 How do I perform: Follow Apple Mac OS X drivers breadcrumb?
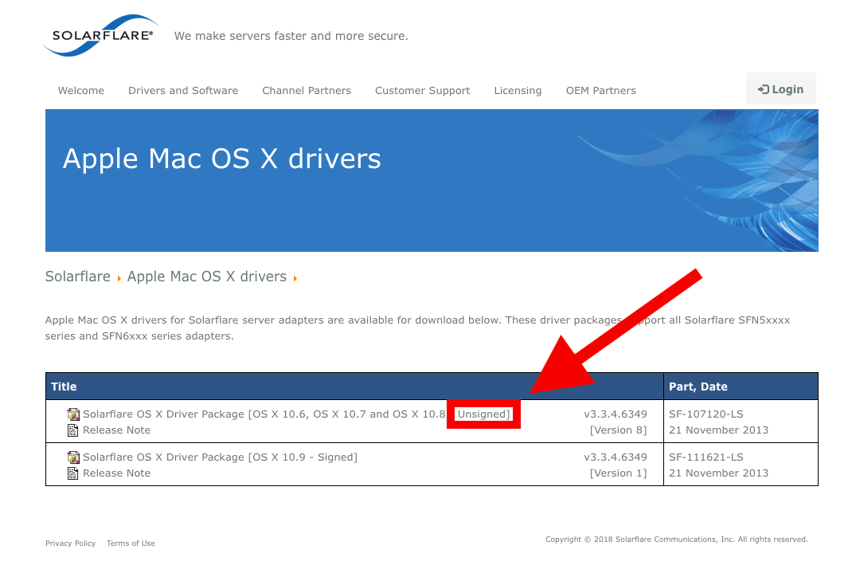pyautogui.click(x=206, y=277)
